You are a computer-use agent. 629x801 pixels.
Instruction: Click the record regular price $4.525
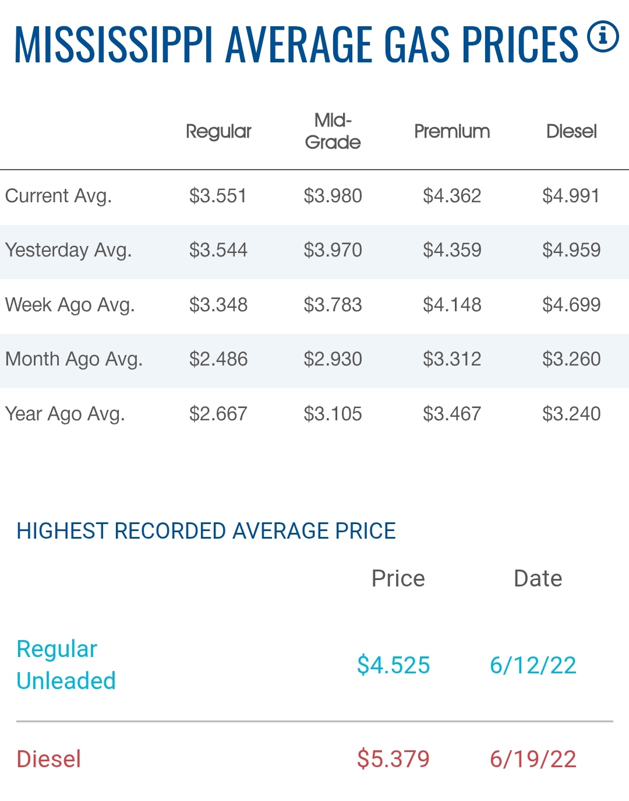tap(393, 665)
